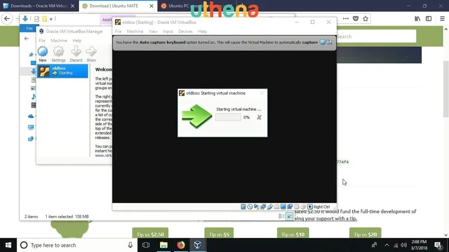Select Network in Explorer sidebar
The height and width of the screenshot is (252, 449).
click(31, 139)
